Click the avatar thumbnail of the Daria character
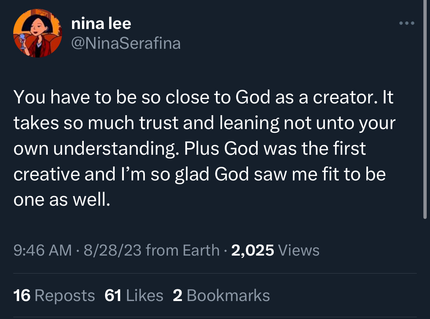 tap(38, 33)
